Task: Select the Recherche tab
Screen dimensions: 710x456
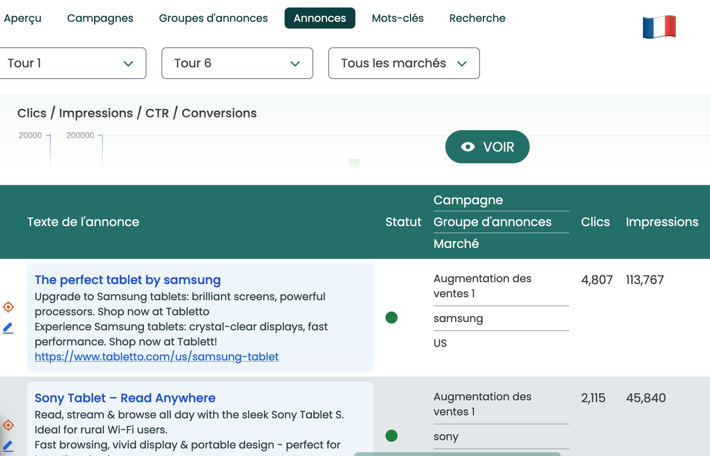Action: pos(477,18)
